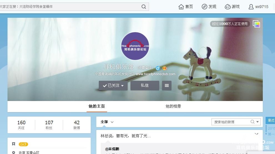This screenshot has height=154, width=275.
Task: Click the member badge icon beside the name
Action: (x=165, y=68)
